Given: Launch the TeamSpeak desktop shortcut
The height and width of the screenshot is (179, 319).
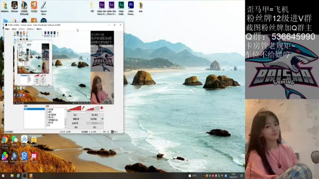Looking at the screenshot, I should pos(14,157).
